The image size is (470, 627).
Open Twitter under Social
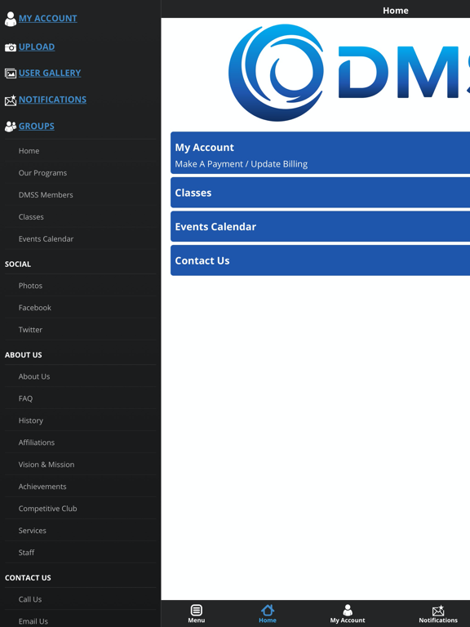click(x=80, y=330)
